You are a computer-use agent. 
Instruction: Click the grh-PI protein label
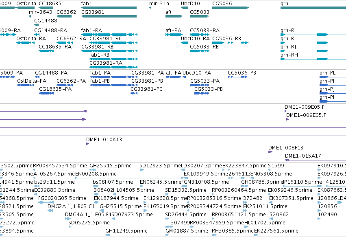pos(327,81)
